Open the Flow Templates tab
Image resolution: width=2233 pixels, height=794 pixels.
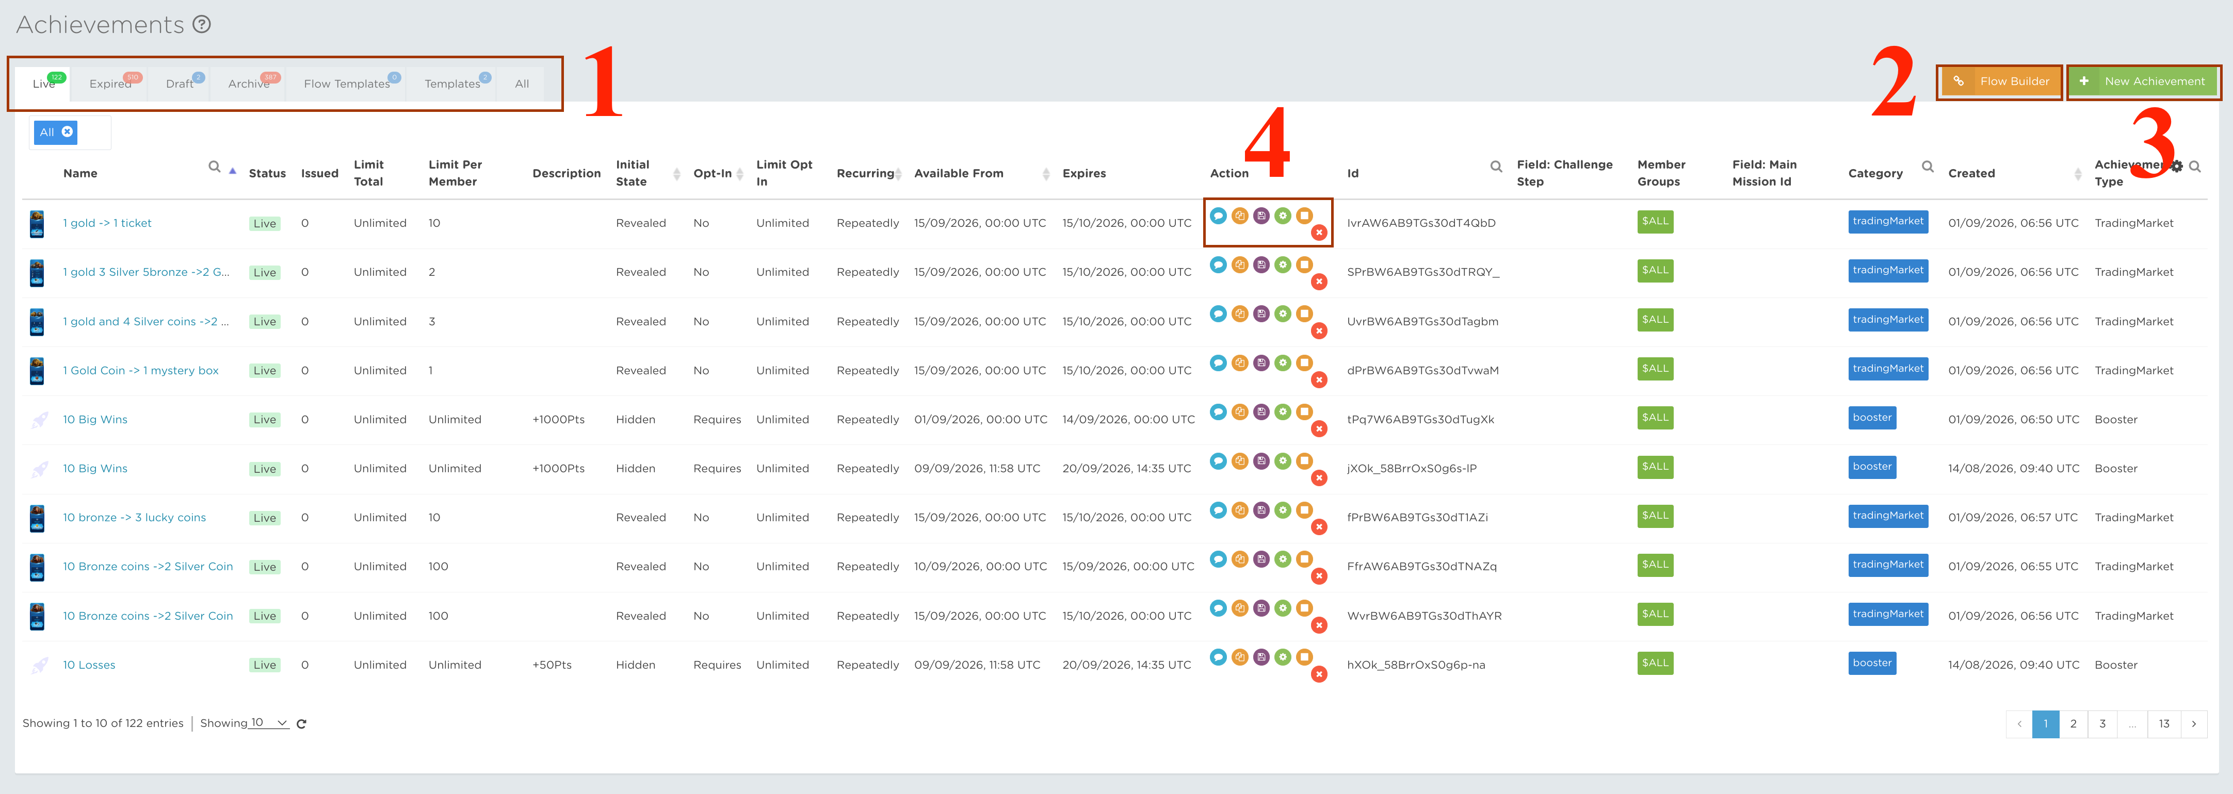coord(347,84)
